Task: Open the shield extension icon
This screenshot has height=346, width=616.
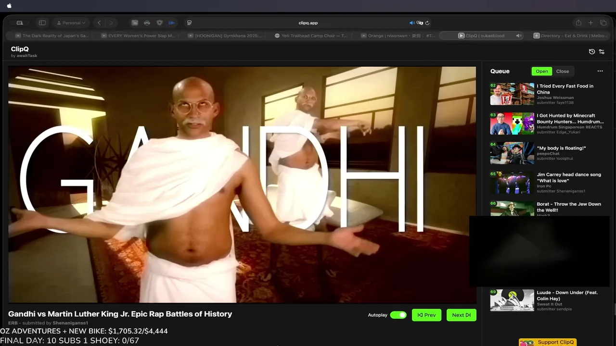Action: [x=160, y=23]
